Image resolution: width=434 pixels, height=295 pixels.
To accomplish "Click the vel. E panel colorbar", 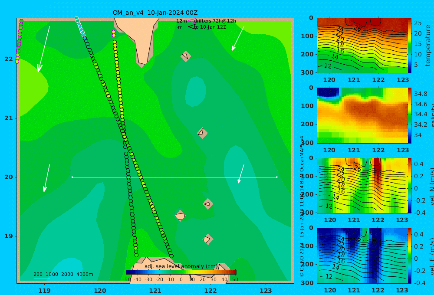I will click(x=410, y=256).
